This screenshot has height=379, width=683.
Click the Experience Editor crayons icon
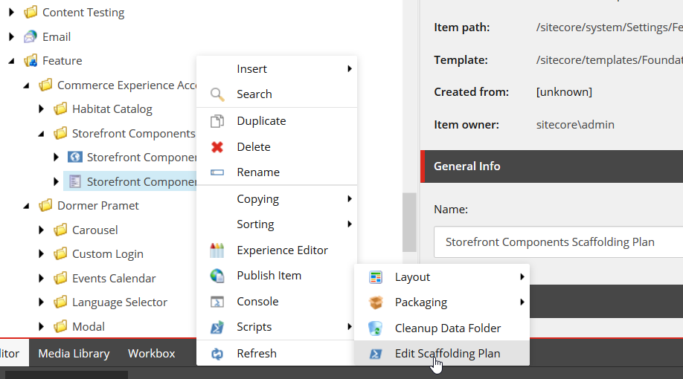217,250
